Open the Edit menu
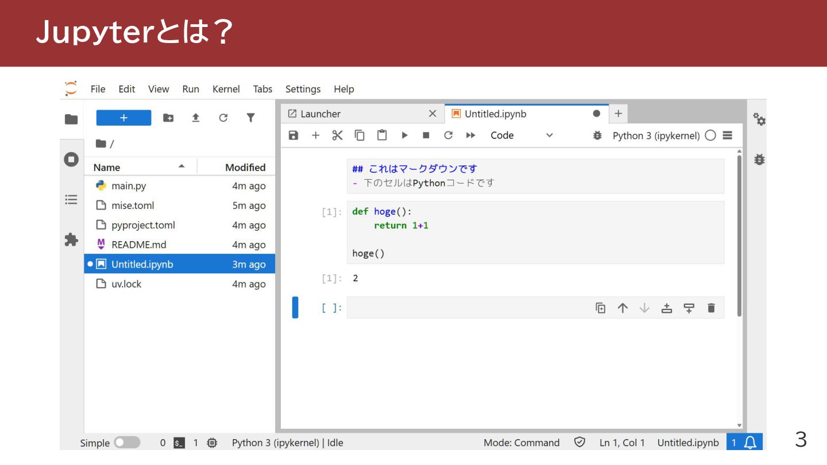Viewport: 827px width, 465px height. pyautogui.click(x=127, y=89)
